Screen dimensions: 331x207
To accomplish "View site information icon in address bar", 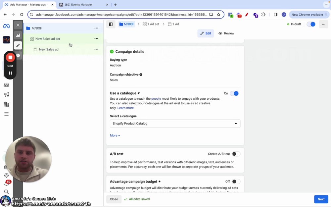I will [x=31, y=15].
